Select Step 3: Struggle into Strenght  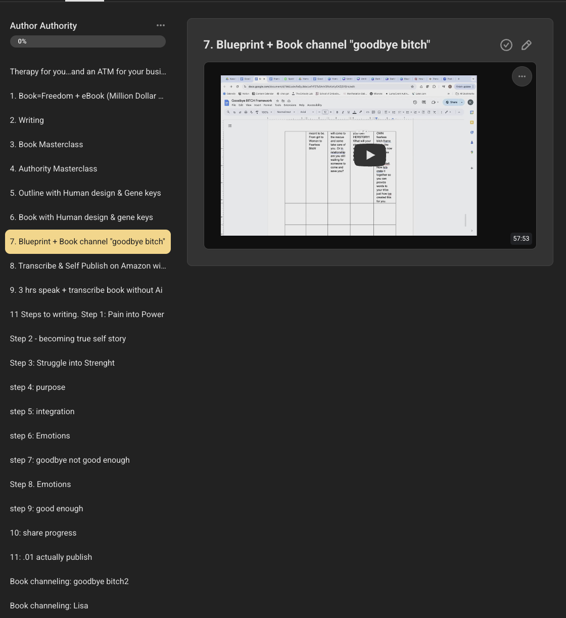88,363
